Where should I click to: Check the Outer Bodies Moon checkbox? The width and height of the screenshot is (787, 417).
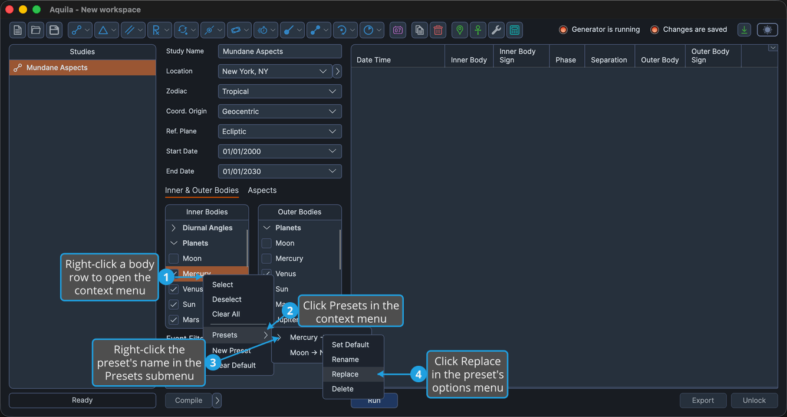(266, 243)
